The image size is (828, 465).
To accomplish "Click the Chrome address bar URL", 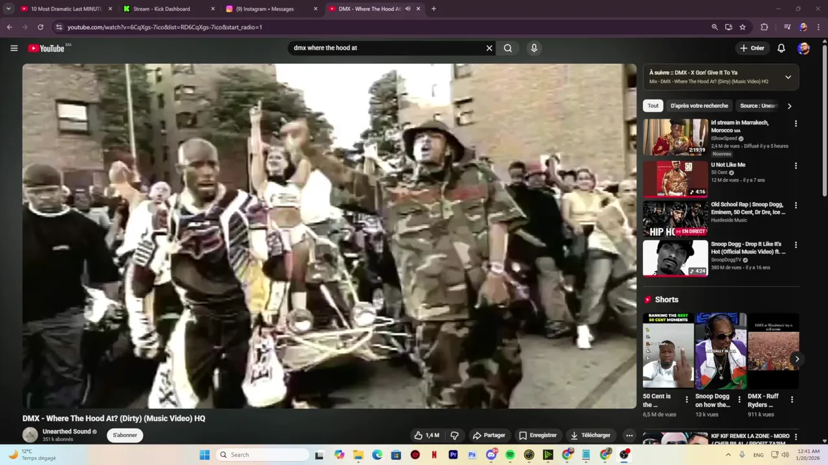I will [164, 27].
